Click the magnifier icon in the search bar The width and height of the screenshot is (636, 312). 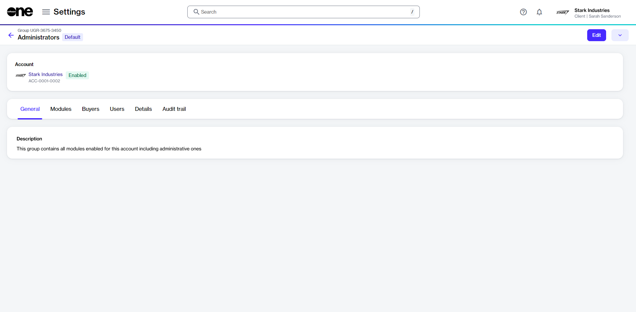click(196, 12)
